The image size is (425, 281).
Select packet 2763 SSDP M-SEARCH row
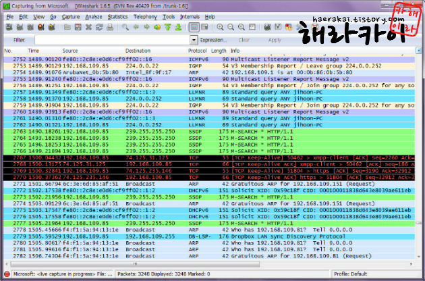209,132
